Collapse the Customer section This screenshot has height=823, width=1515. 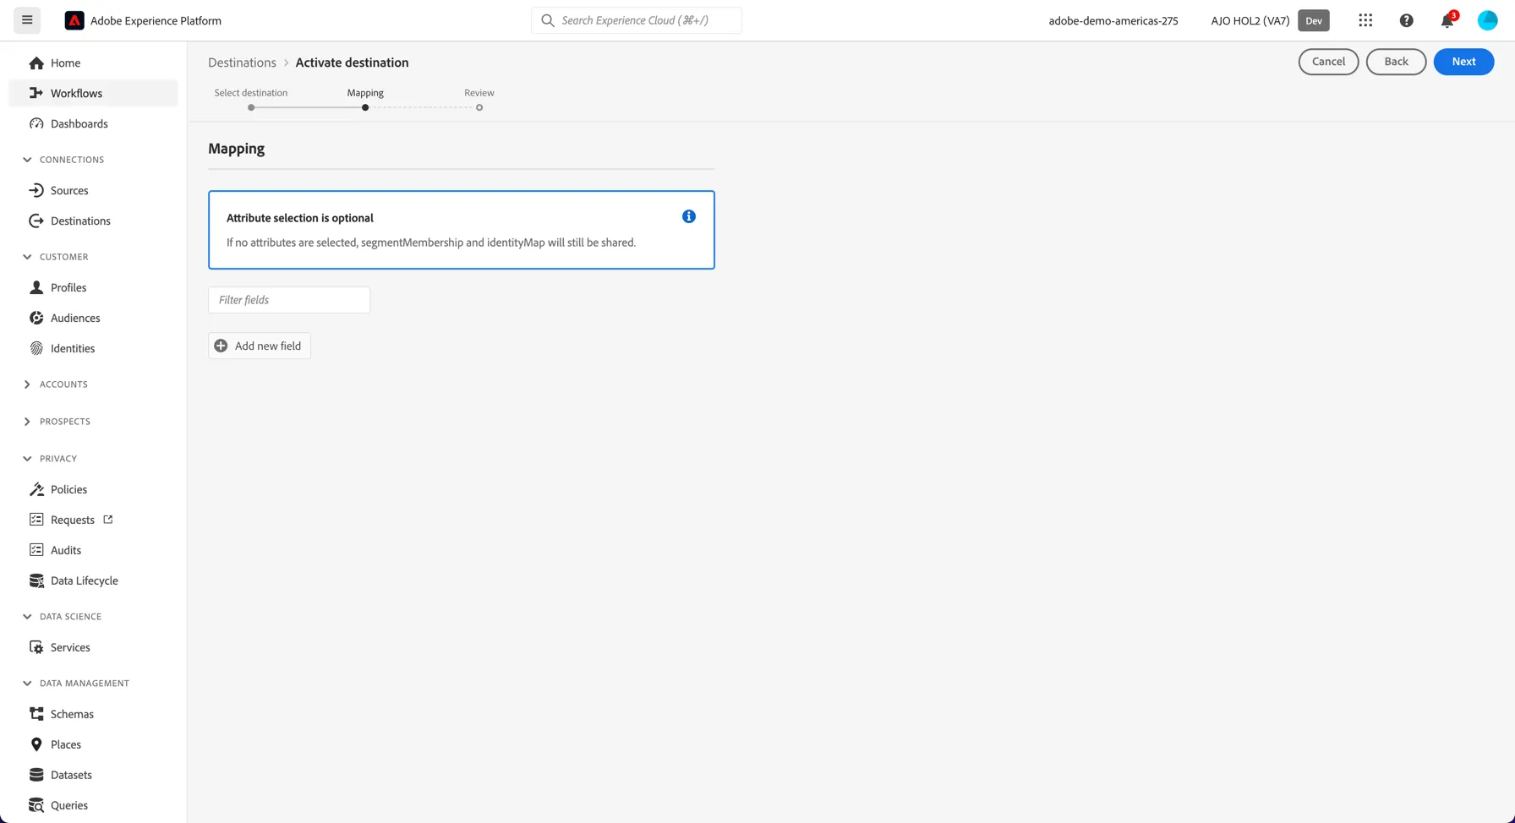pyautogui.click(x=27, y=257)
